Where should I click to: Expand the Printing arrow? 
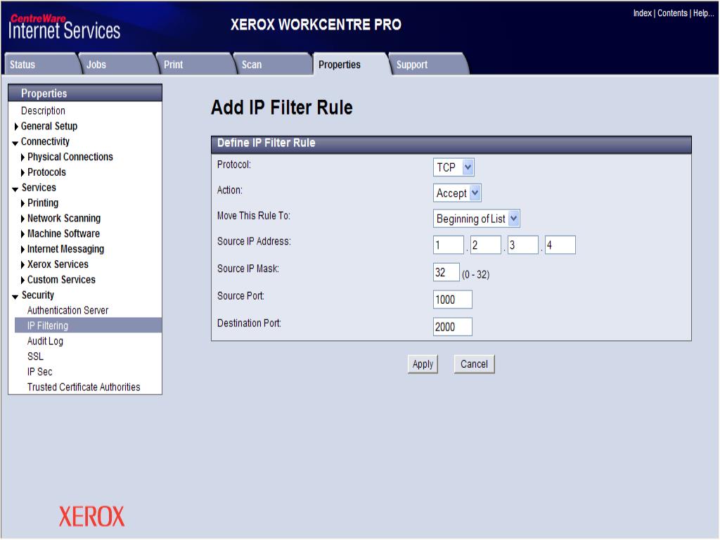point(23,203)
